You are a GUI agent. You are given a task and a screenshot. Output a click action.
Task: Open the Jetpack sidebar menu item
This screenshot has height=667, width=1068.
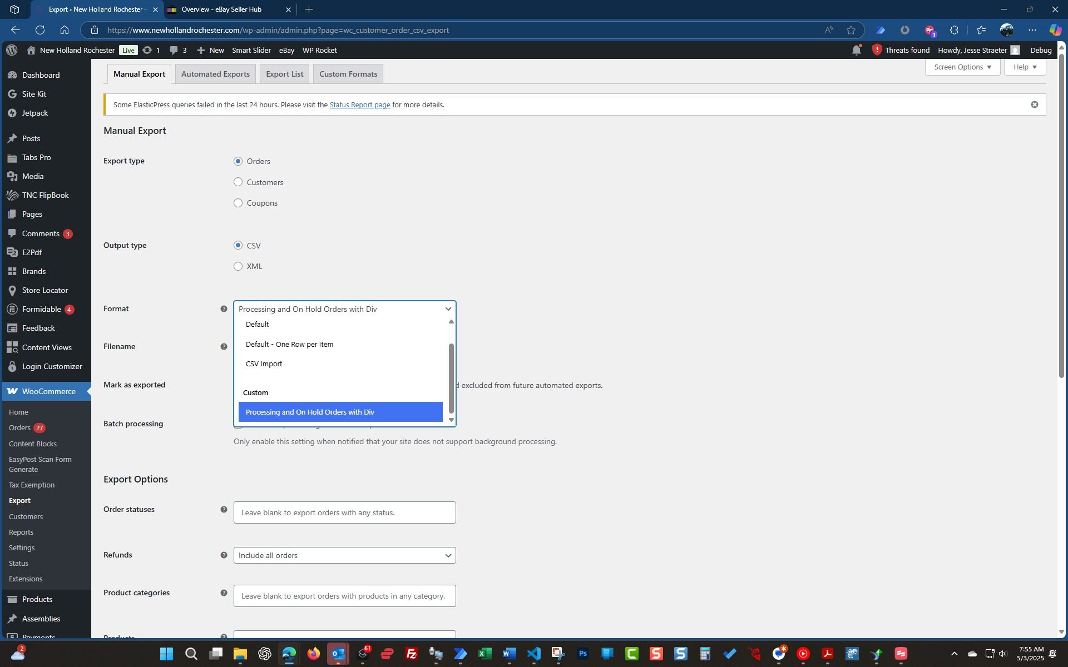click(34, 113)
